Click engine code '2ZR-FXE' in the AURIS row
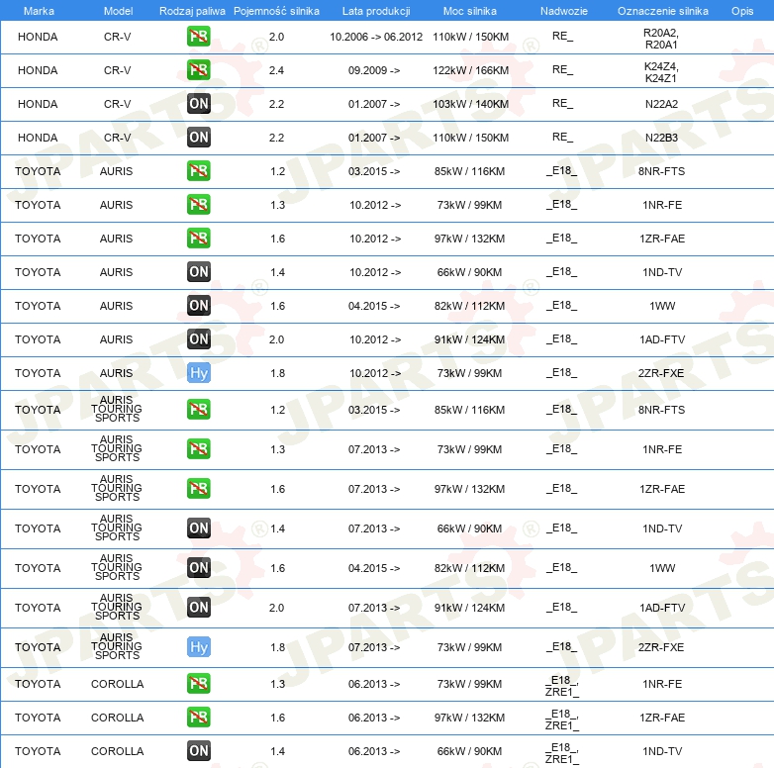Screen dimensions: 774x768 point(661,373)
